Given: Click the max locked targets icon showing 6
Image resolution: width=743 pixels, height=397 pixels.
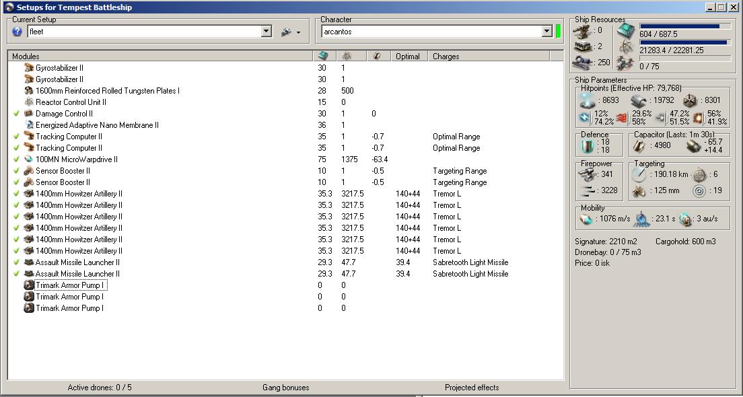Looking at the screenshot, I should pyautogui.click(x=699, y=174).
